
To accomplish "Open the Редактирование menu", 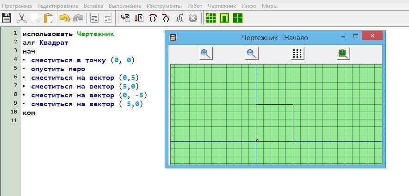I will [x=58, y=6].
